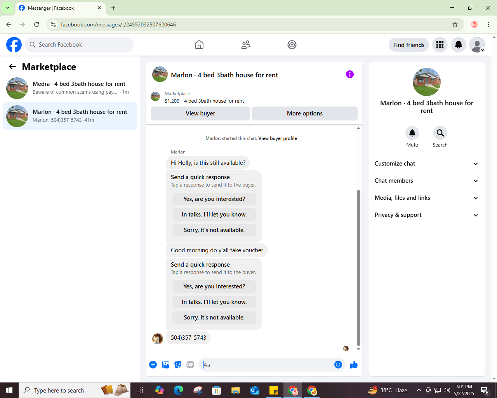Open Microsoft Edge from the taskbar
The height and width of the screenshot is (398, 497).
179,390
